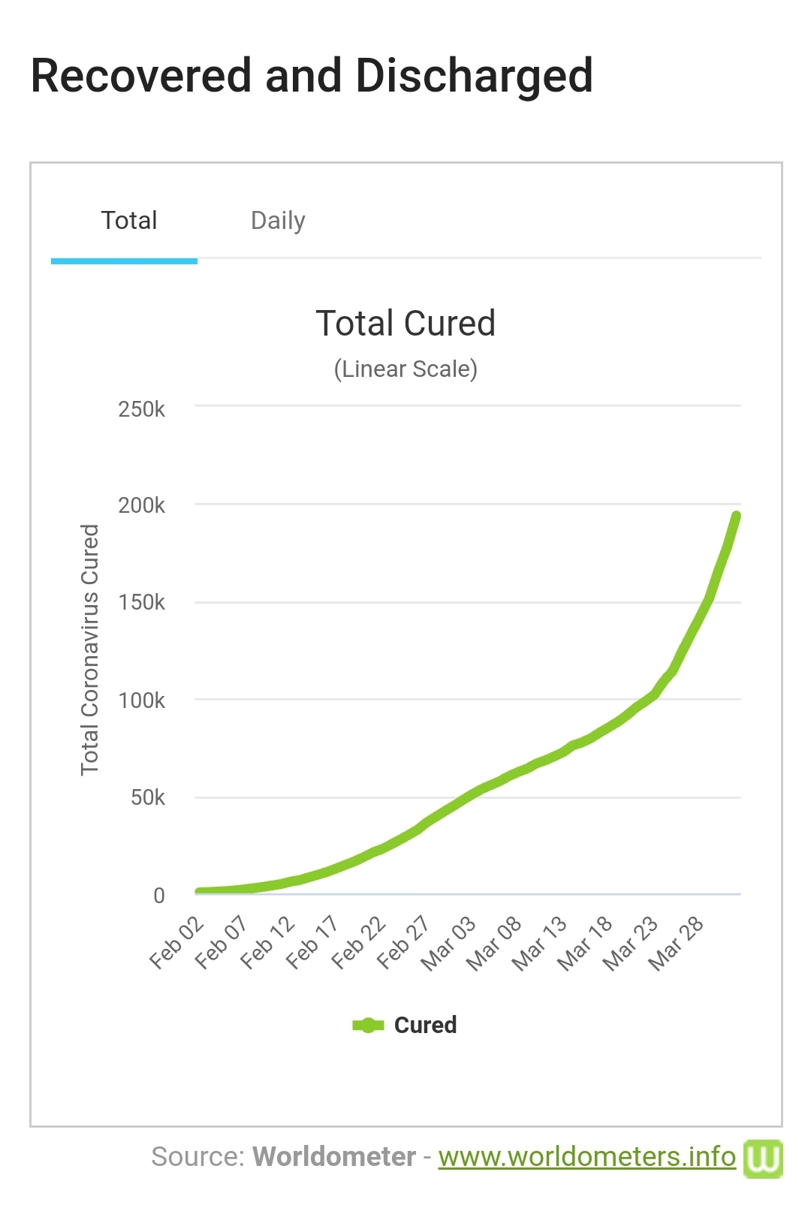
Task: Click the Total Coronavirus Cured axis title
Action: point(90,649)
